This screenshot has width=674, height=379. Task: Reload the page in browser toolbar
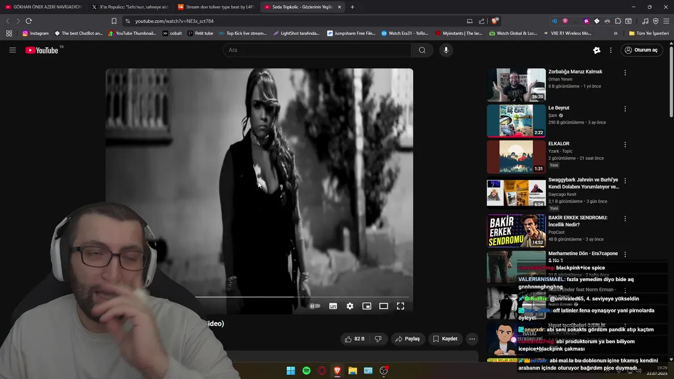(28, 21)
